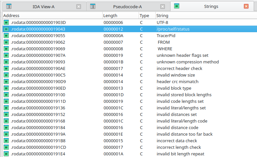257x157 pixels.
Task: Click string icon for row 19152
Action: pos(6,114)
